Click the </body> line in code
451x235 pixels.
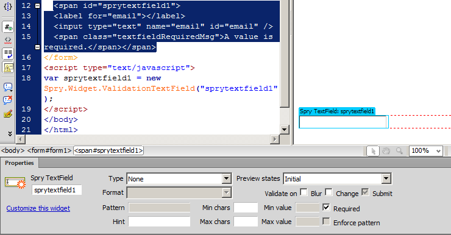click(61, 119)
